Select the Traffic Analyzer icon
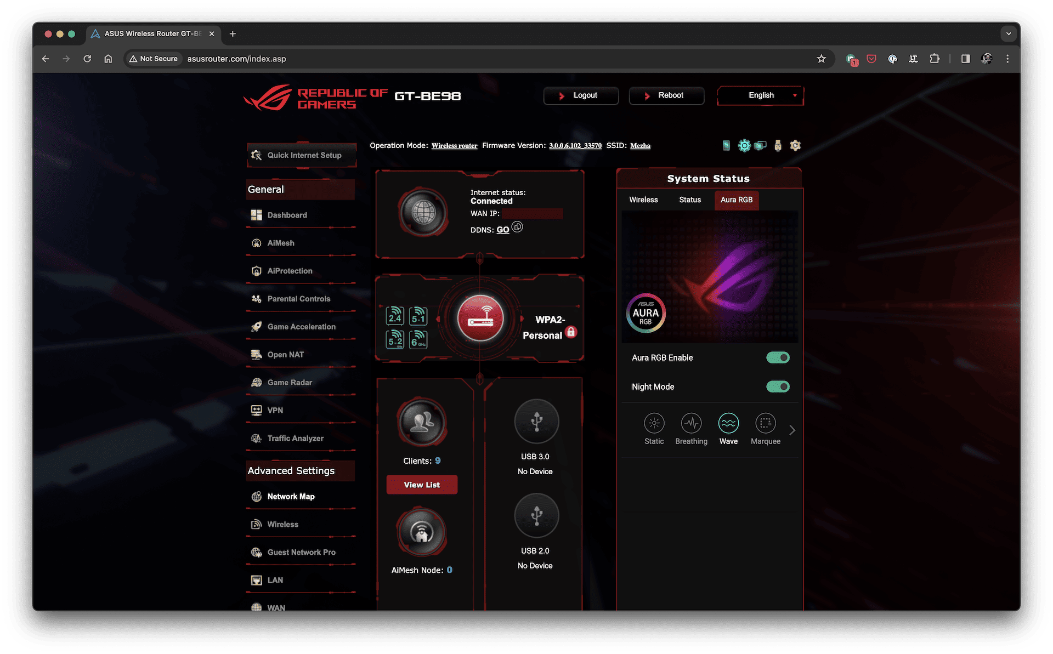Image resolution: width=1053 pixels, height=654 pixels. coord(256,439)
